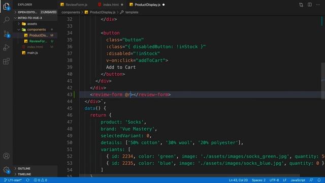The image size is (325, 183).
Task: Open the Run and Debug view
Action: tap(6, 47)
